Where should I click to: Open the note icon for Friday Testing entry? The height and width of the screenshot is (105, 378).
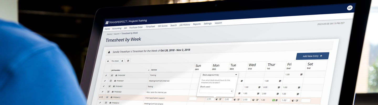click(x=299, y=87)
